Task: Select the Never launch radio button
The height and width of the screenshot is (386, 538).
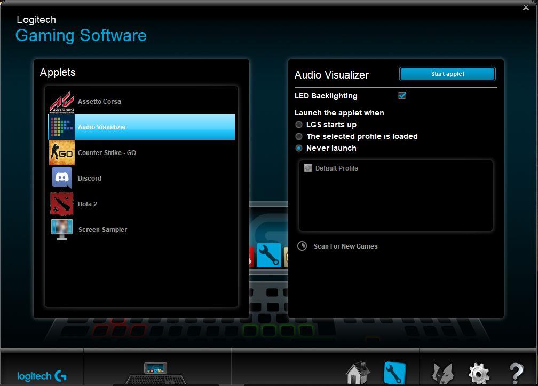Action: (299, 148)
